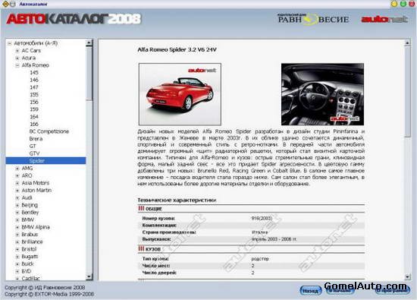
Task: Collapse the Alfa Romeo tree node
Action: [x=17, y=65]
